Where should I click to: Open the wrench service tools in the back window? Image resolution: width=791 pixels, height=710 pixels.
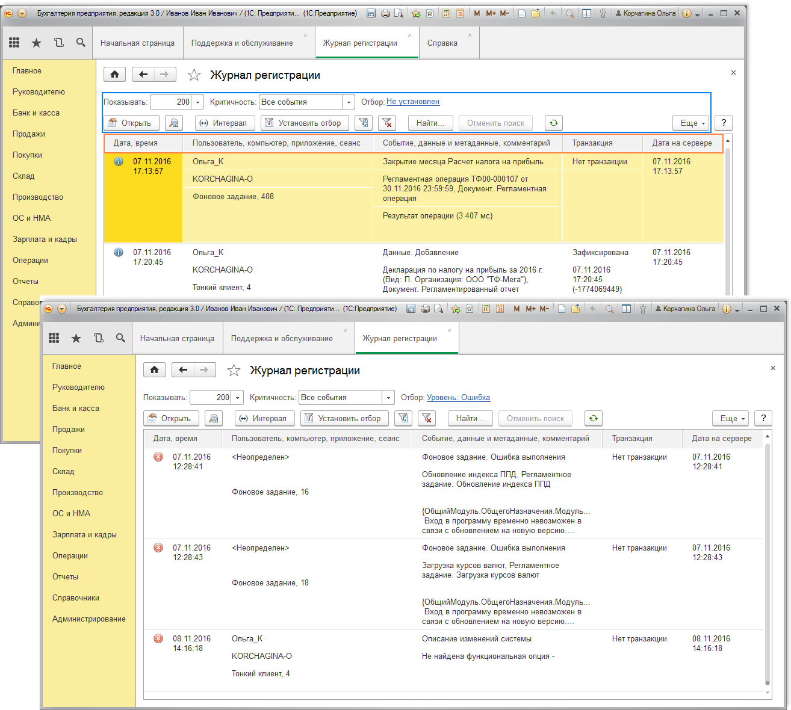click(603, 13)
